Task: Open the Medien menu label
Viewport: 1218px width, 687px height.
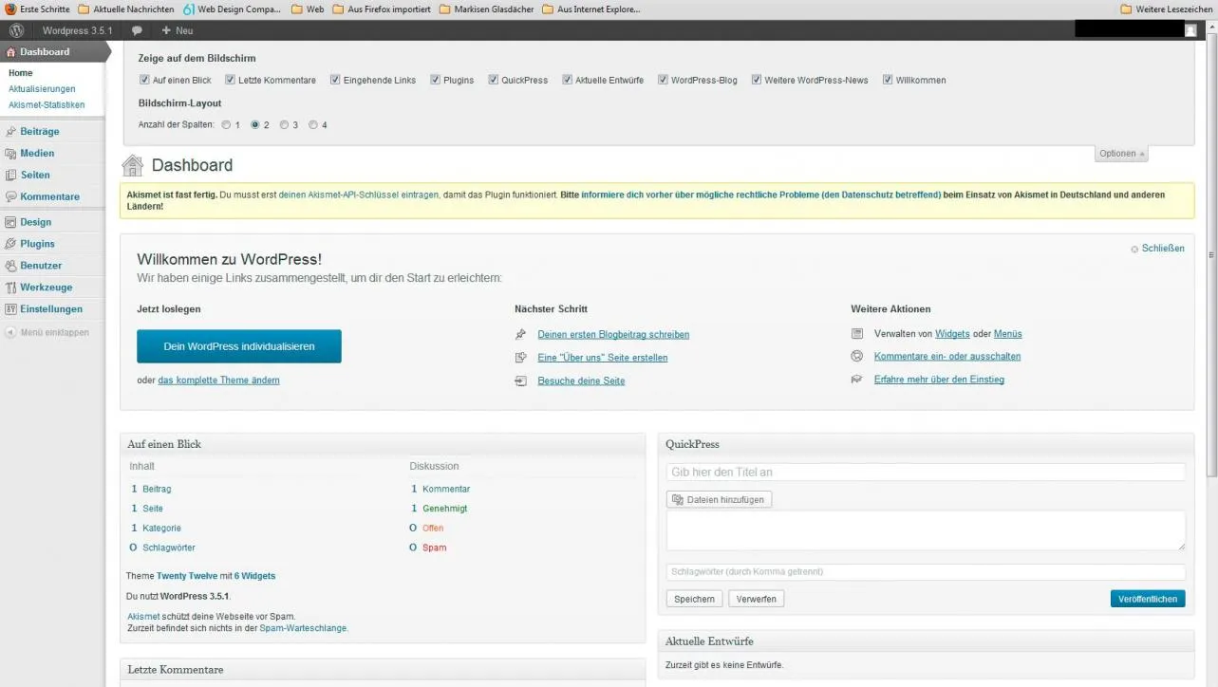Action: (x=37, y=153)
